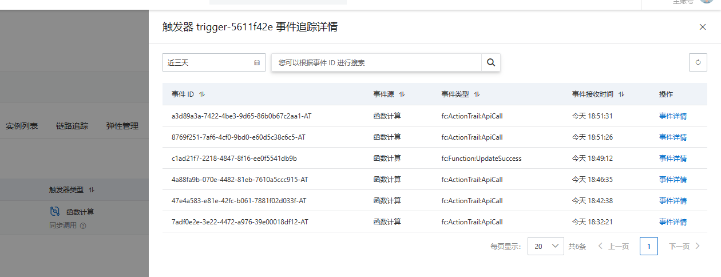Click help icon next to 同步调用
This screenshot has height=277, width=721.
(x=83, y=225)
